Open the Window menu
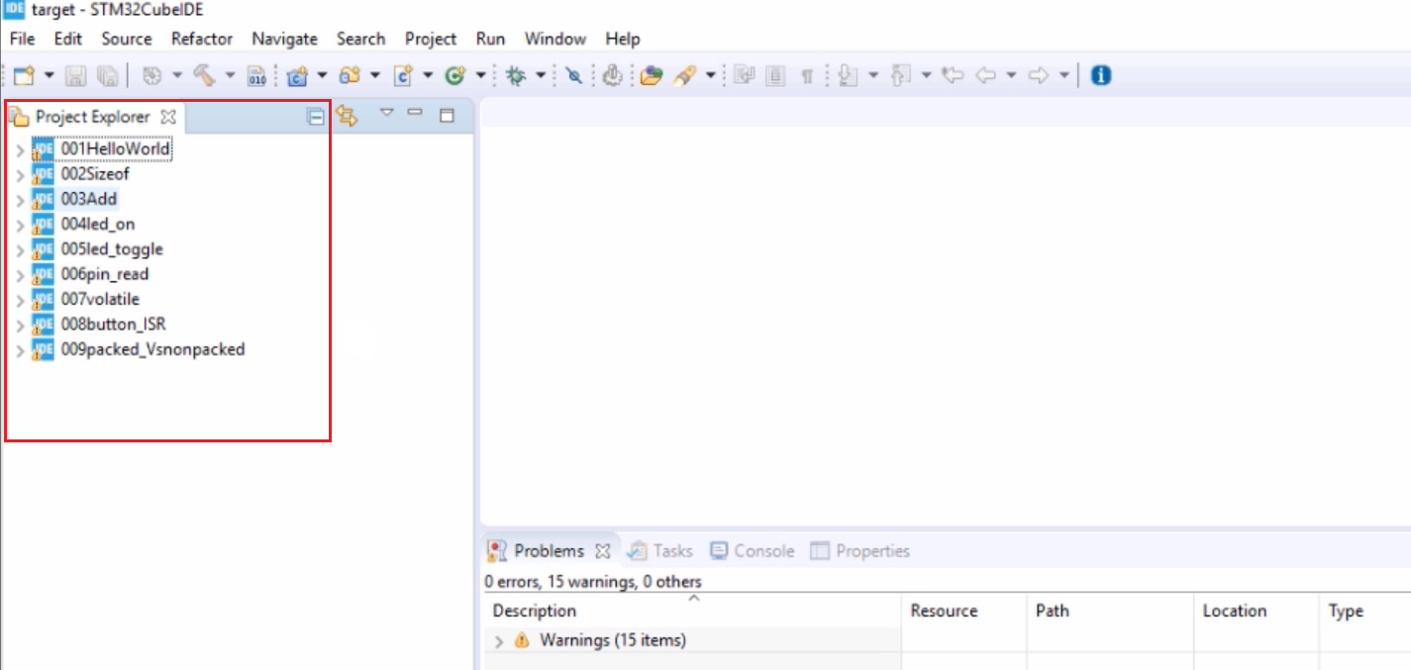The height and width of the screenshot is (670, 1411). 555,39
